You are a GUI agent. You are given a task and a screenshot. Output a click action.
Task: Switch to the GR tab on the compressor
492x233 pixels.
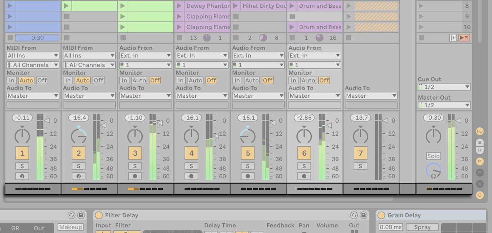click(x=15, y=228)
